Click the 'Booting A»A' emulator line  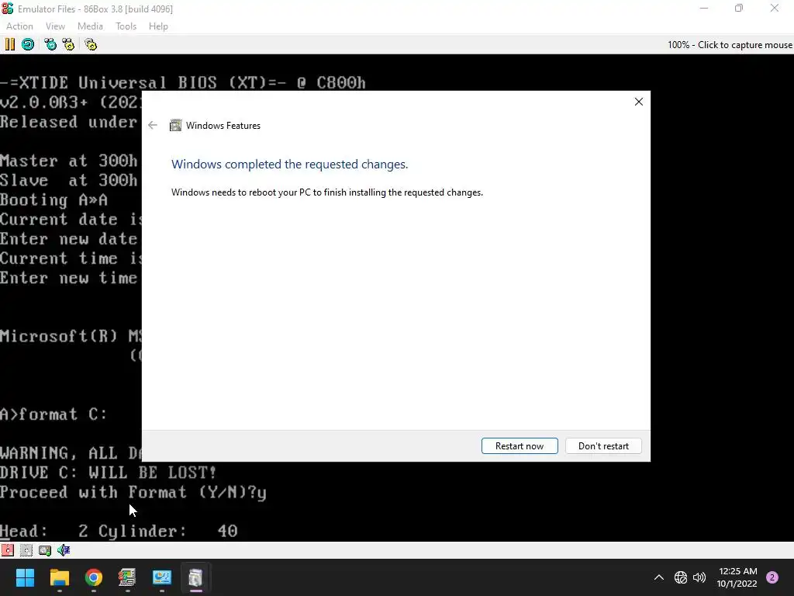pos(54,199)
